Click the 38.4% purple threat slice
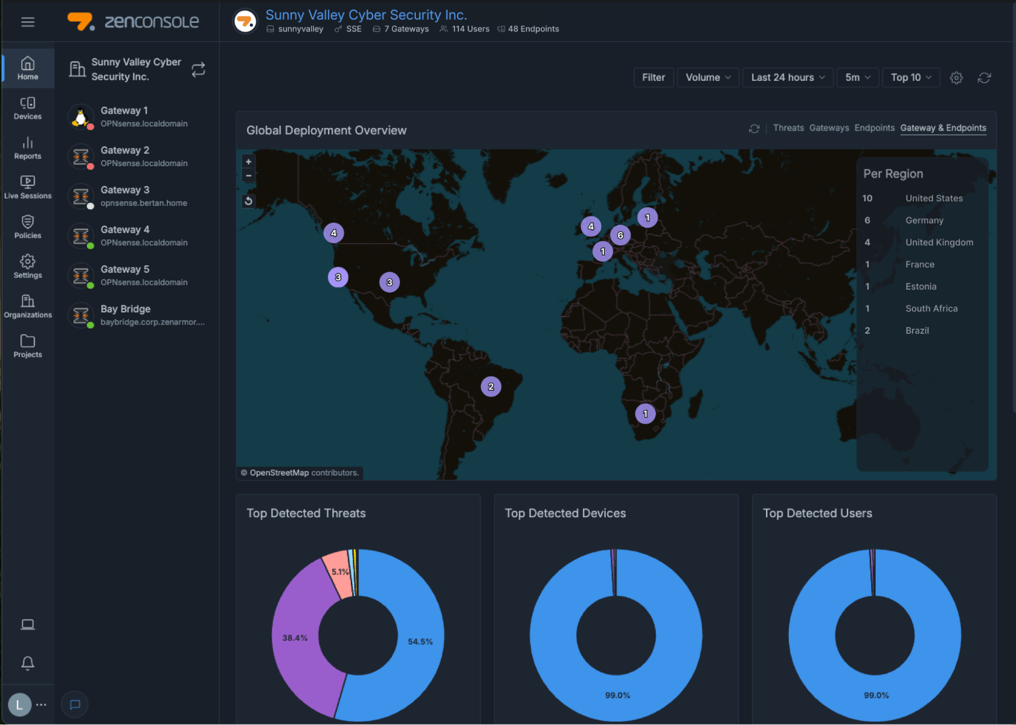The height and width of the screenshot is (725, 1016). coord(295,638)
